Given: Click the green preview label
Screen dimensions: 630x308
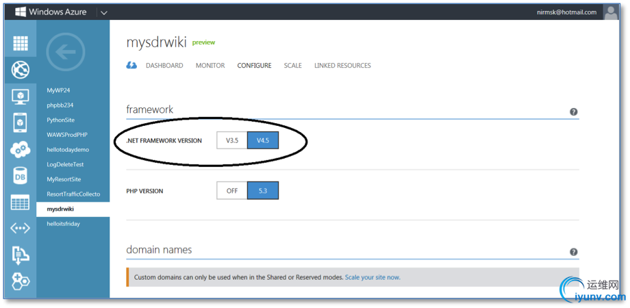Looking at the screenshot, I should 203,42.
